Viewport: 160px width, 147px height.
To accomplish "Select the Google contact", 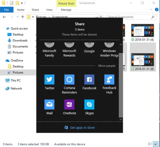I will point(89,48).
